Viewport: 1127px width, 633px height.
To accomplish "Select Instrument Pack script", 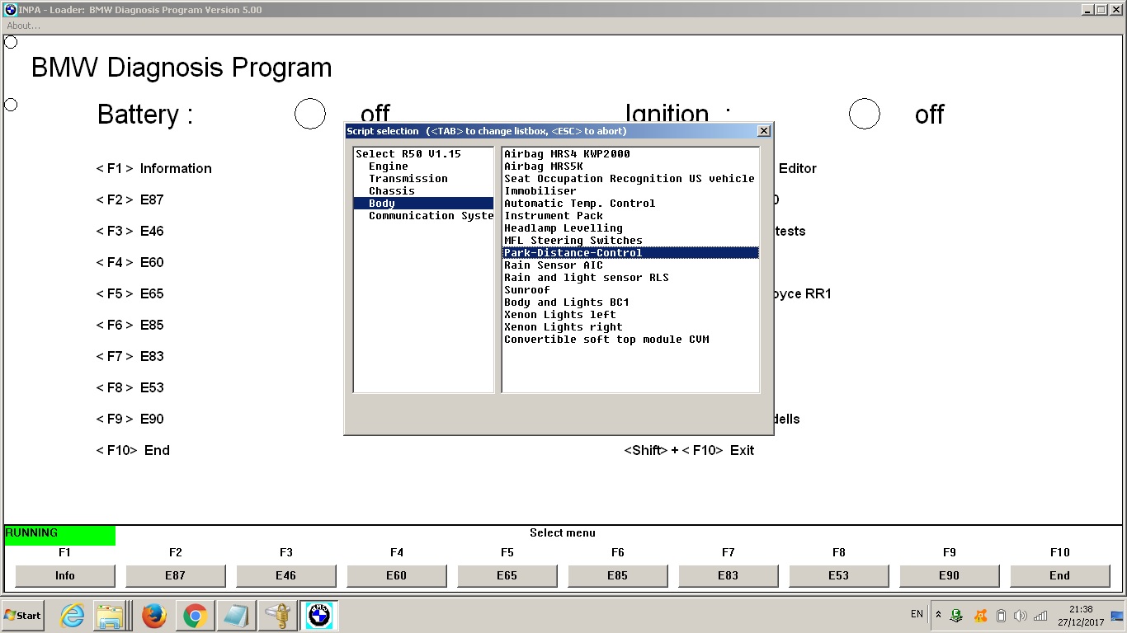I will pyautogui.click(x=554, y=216).
